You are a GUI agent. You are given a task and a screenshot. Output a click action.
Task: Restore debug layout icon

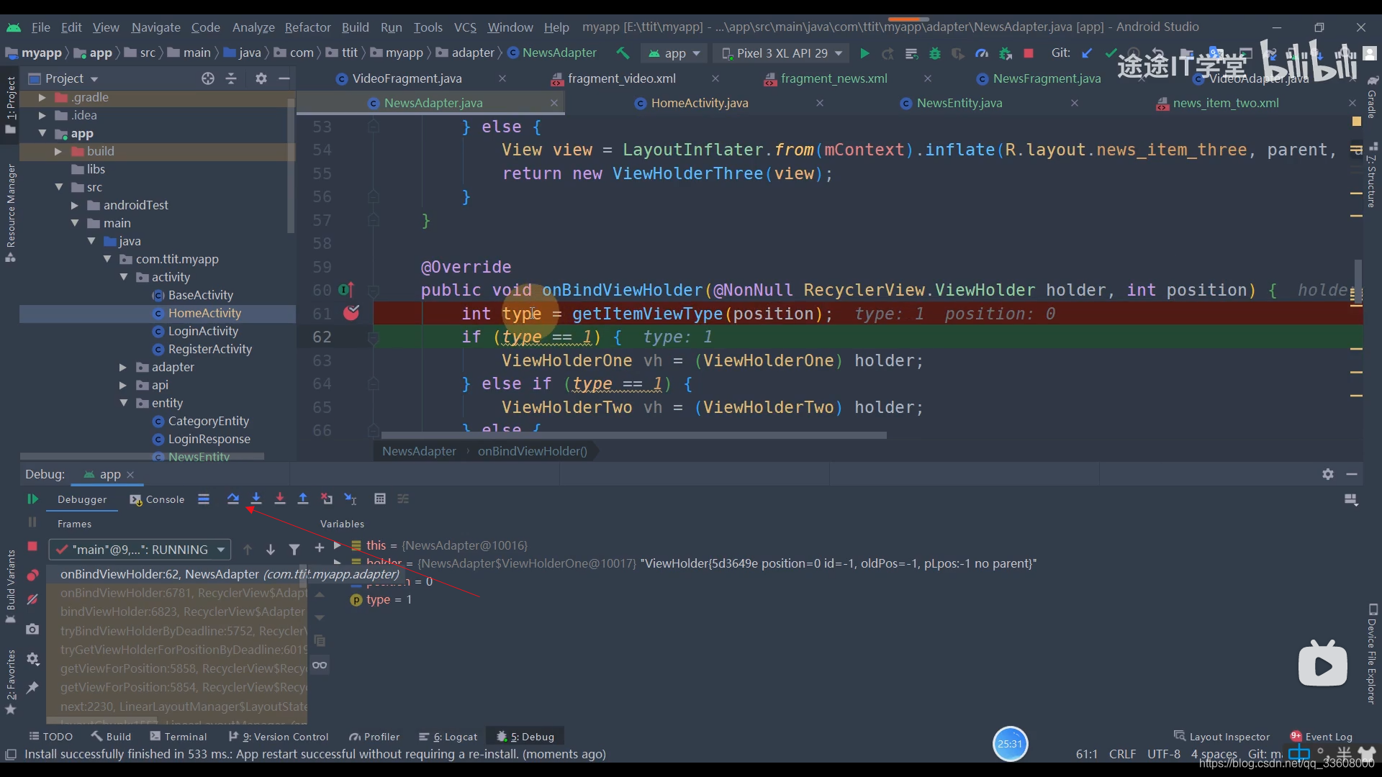(1351, 499)
